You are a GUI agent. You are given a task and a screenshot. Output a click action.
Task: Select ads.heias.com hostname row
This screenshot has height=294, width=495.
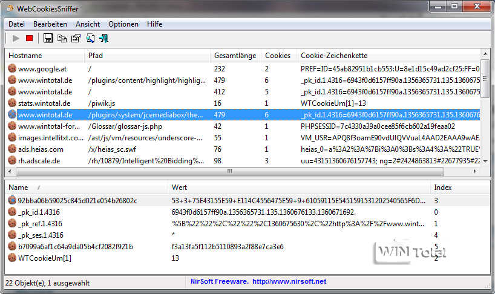tap(41, 149)
